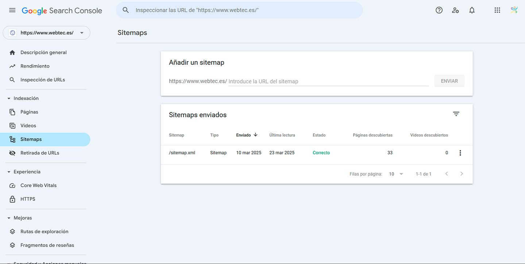
Task: Collapse the Experiencia section
Action: coord(9,172)
